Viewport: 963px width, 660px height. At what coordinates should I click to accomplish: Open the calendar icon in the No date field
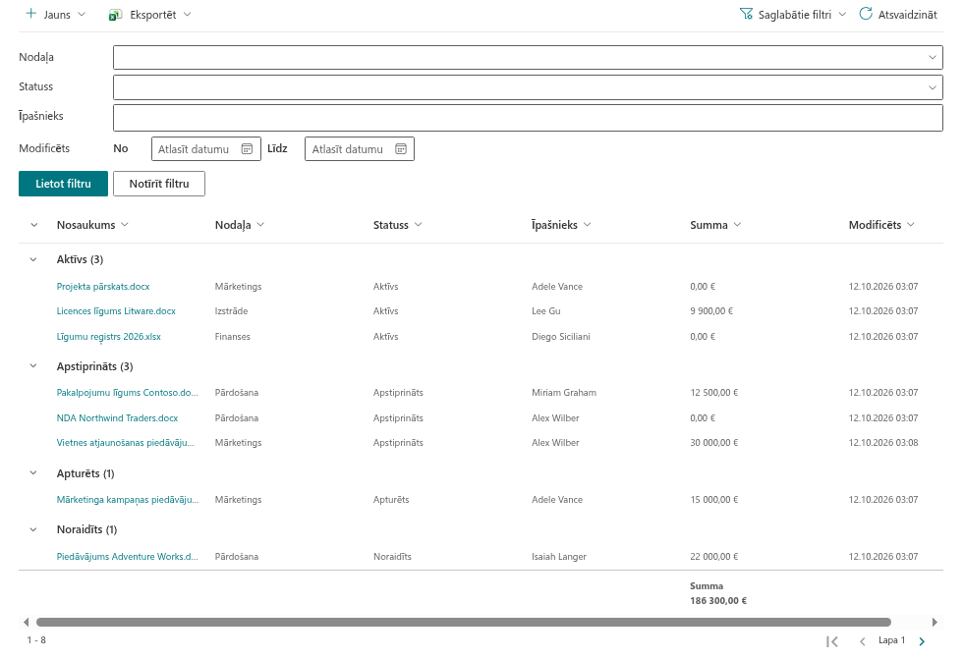coord(247,149)
